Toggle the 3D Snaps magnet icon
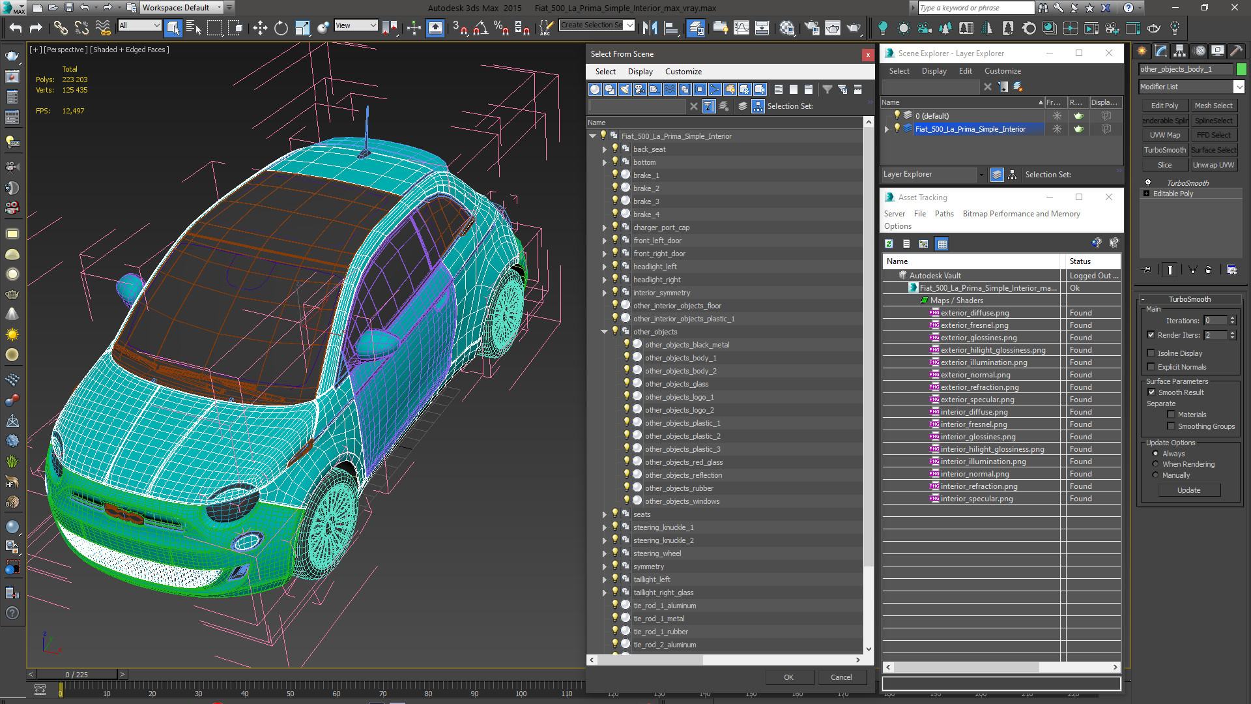This screenshot has height=704, width=1251. (459, 28)
